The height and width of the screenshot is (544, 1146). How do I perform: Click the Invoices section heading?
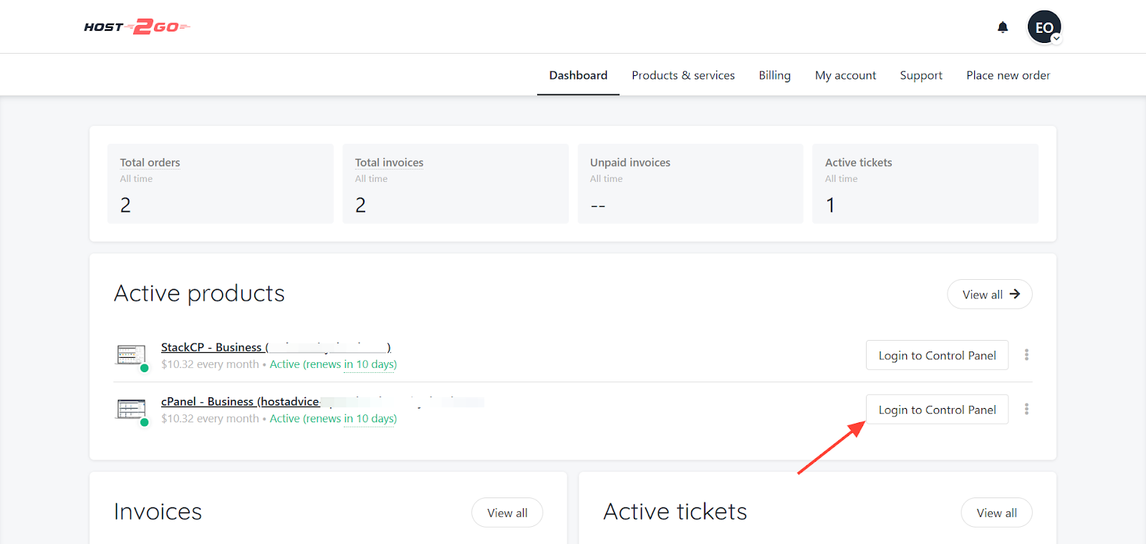[158, 512]
